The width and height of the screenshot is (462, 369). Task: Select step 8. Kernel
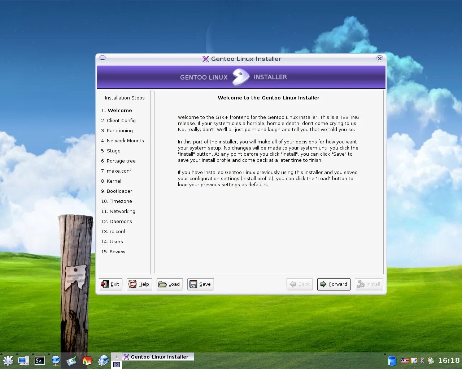tap(111, 181)
